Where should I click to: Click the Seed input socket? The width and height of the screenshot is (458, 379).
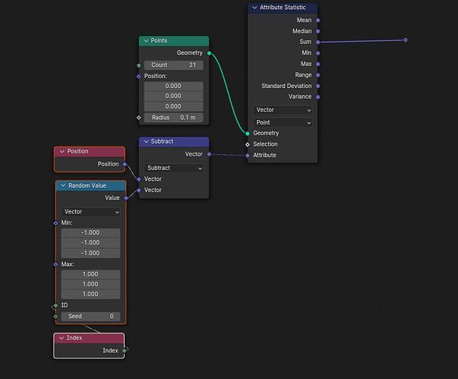(55, 317)
